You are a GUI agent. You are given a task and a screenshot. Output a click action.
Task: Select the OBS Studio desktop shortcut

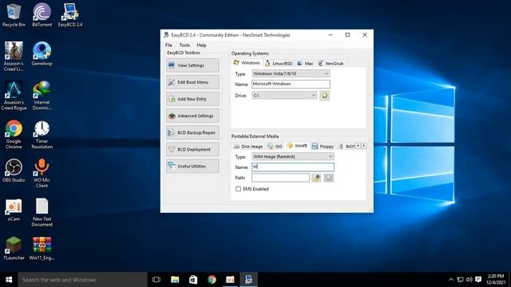tap(14, 170)
